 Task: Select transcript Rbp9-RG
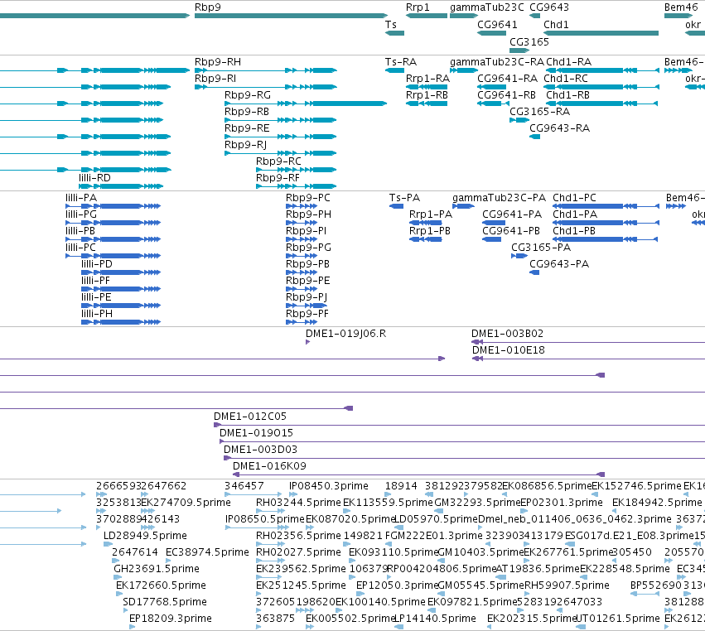[306, 104]
